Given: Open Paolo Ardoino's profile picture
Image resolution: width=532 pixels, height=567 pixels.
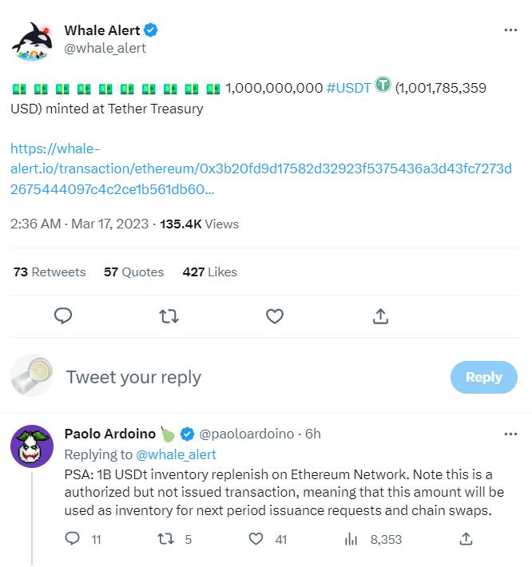Looking at the screenshot, I should (32, 446).
